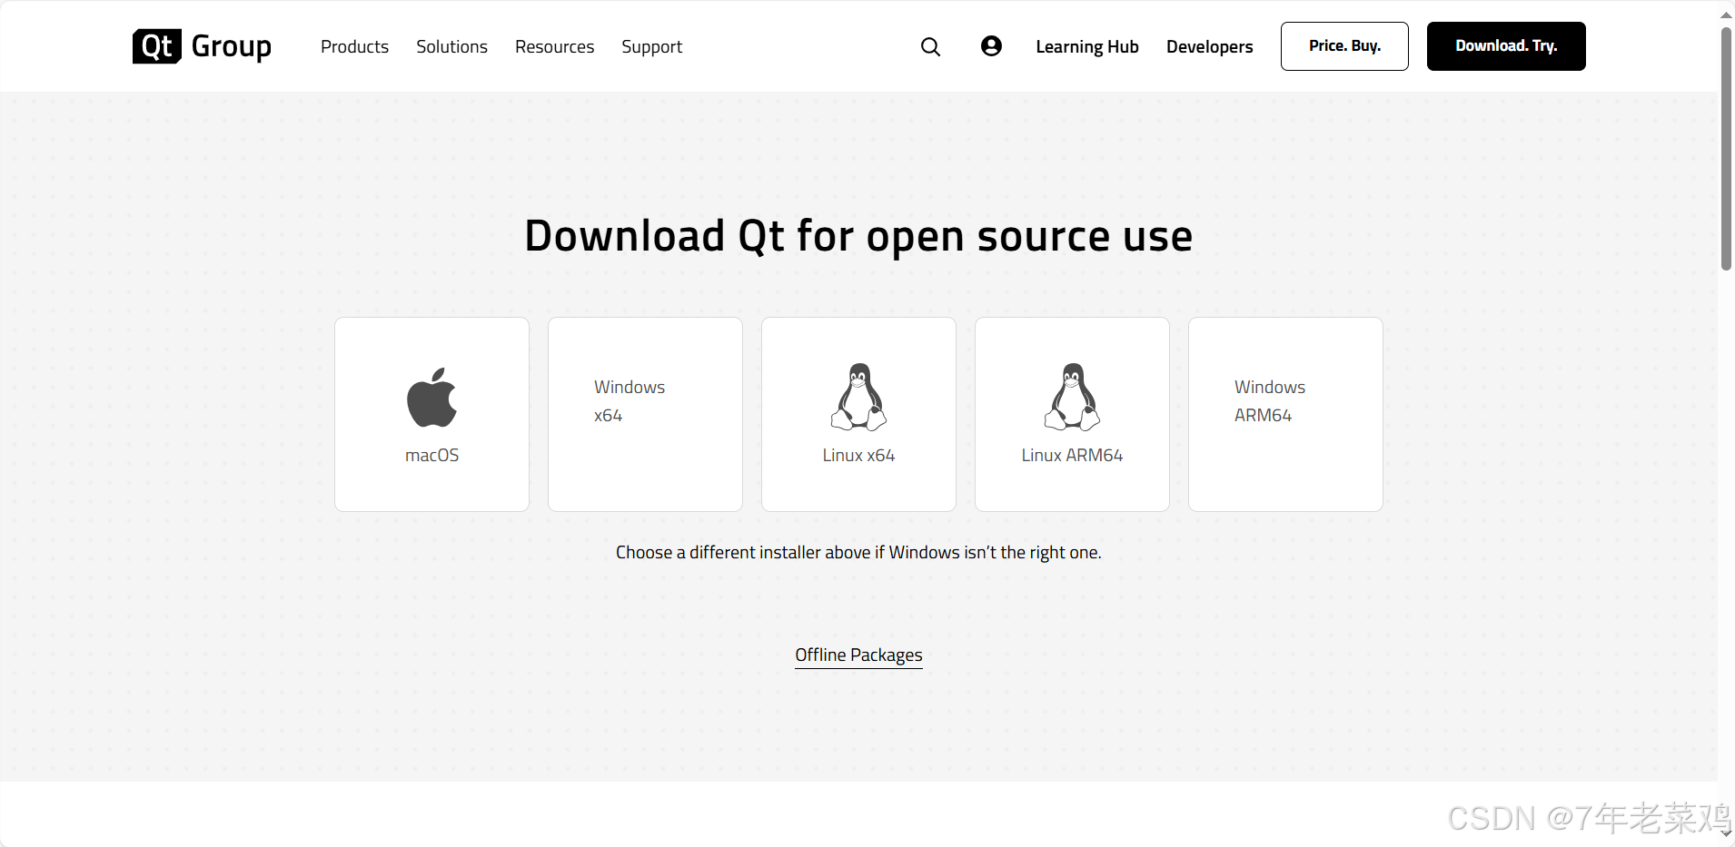Click the 'Download Qt for open source use' heading
The height and width of the screenshot is (847, 1735).
[858, 236]
